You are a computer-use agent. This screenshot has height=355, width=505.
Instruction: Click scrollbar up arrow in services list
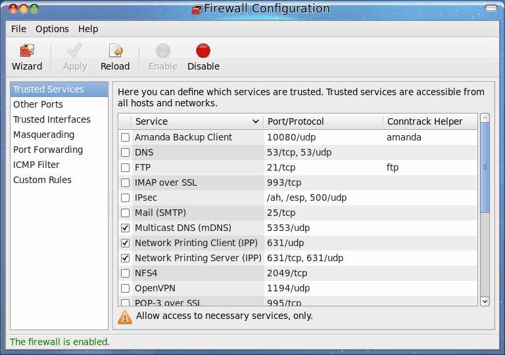(x=485, y=118)
